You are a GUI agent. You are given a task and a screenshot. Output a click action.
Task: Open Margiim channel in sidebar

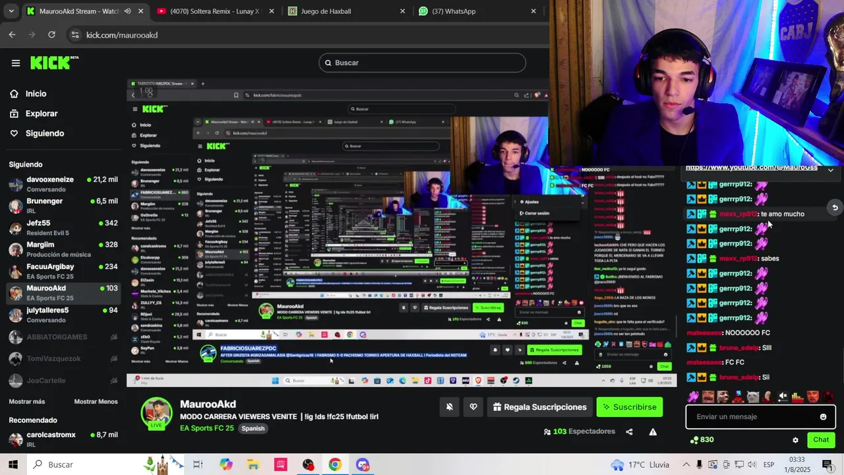63,249
